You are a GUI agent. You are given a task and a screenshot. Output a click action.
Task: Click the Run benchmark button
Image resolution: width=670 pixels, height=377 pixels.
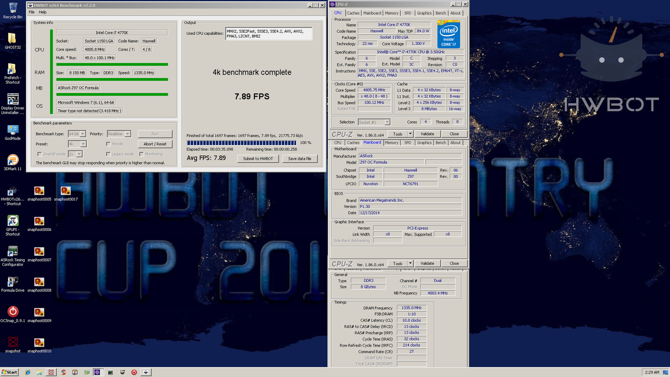[x=155, y=134]
